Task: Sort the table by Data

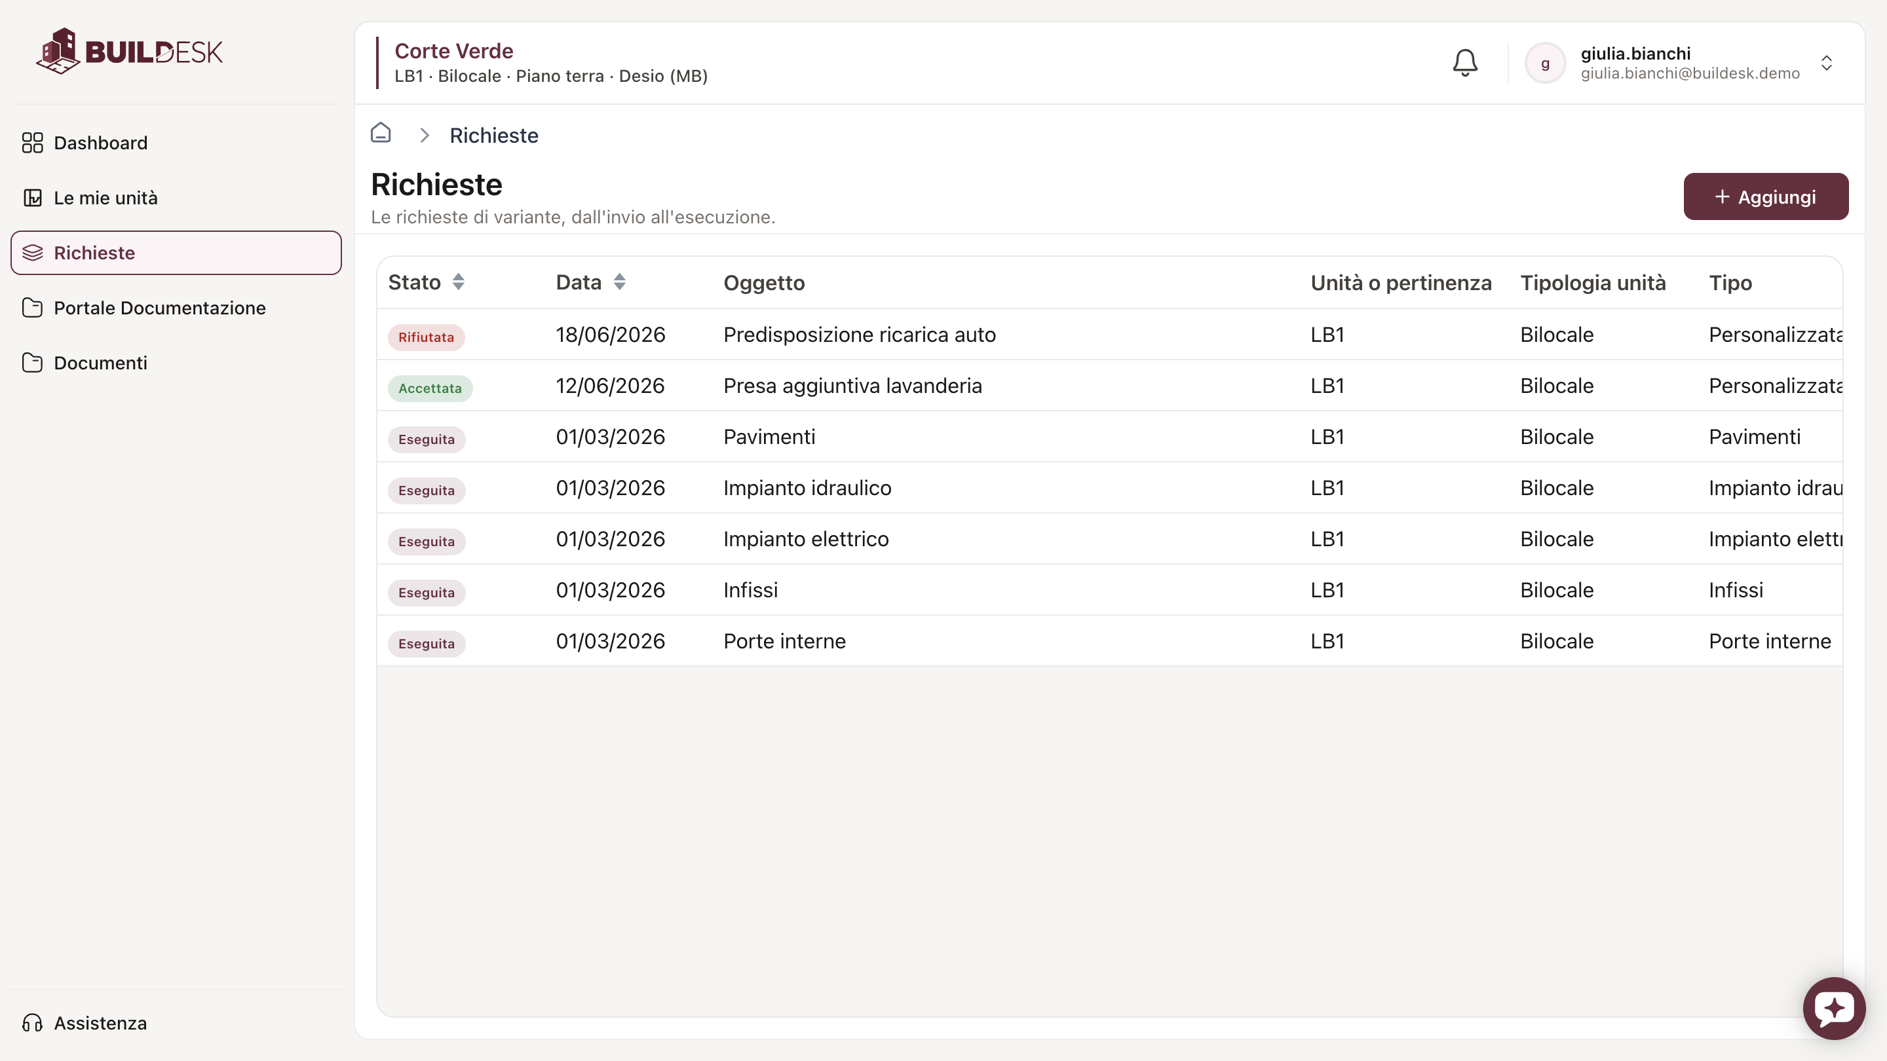Action: tap(620, 282)
